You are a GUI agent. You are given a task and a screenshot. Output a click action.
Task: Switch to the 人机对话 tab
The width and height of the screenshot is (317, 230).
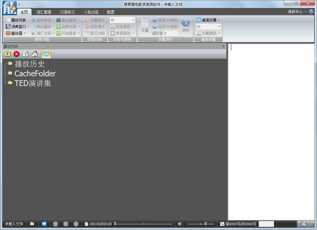coord(91,12)
